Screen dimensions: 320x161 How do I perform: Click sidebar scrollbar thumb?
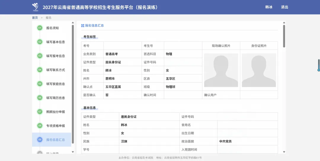73,84
